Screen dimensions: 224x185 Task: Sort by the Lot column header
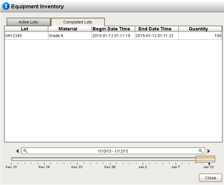26,29
